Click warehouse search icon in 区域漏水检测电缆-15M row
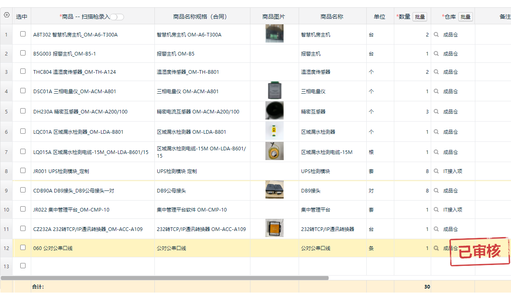This screenshot has height=295, width=511. coord(436,152)
